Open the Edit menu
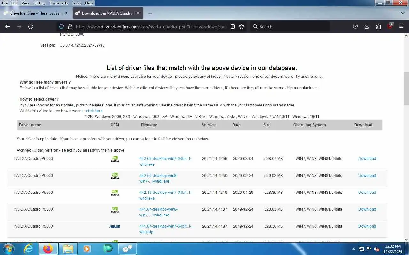Viewport: 409px width, 255px height. [15, 3]
